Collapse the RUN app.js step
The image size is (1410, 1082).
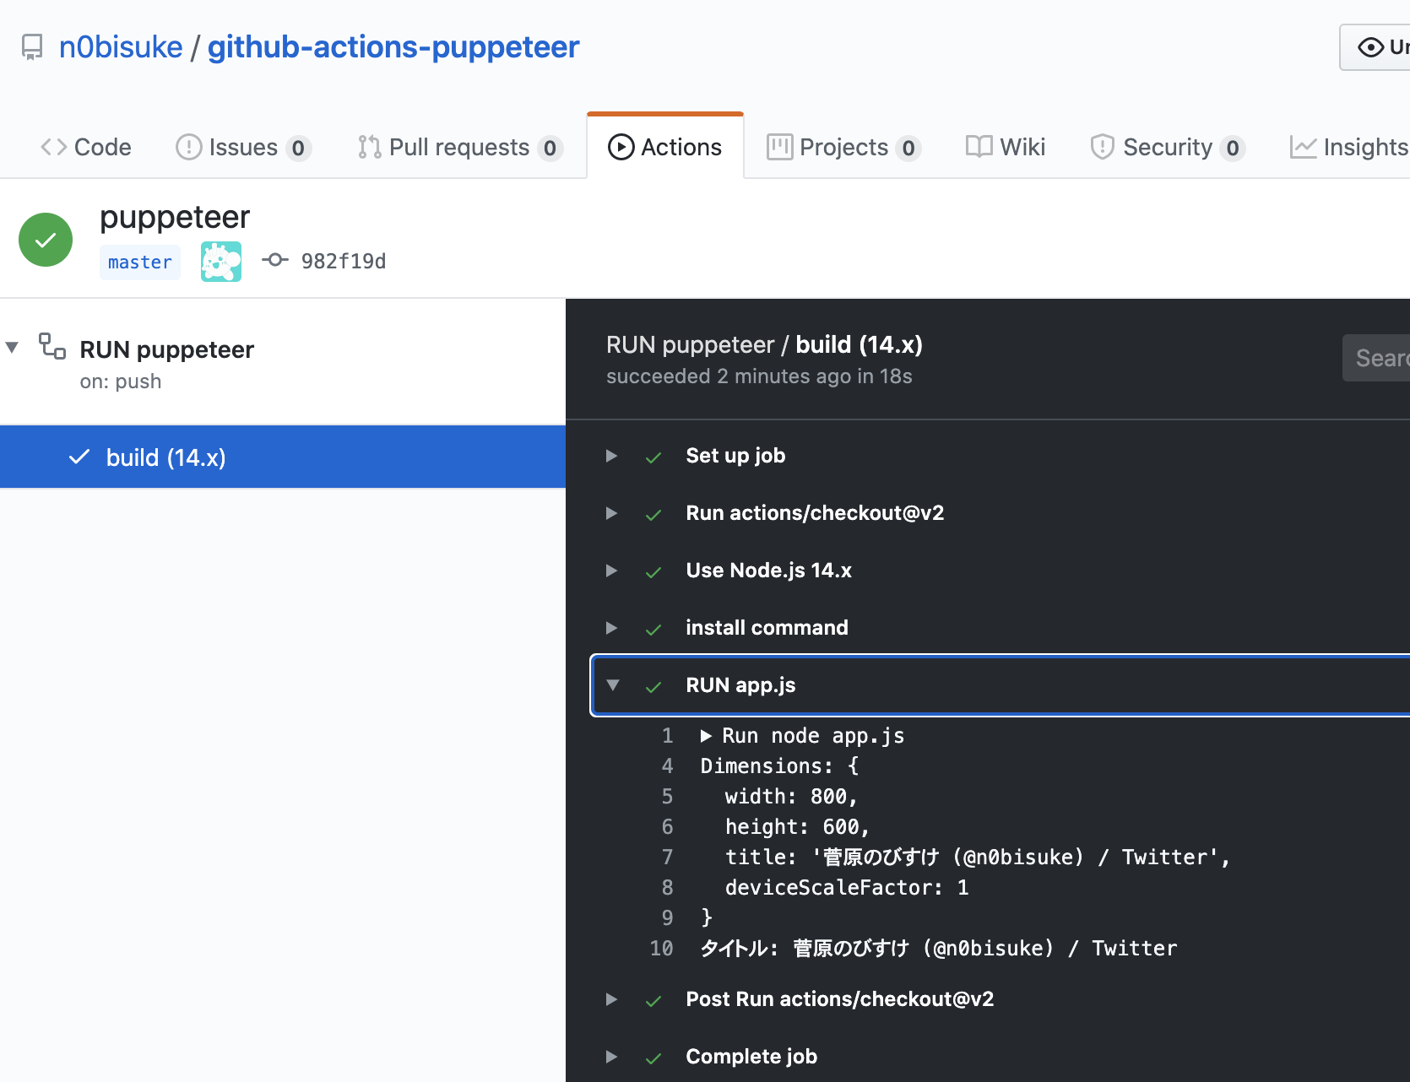pyautogui.click(x=614, y=685)
